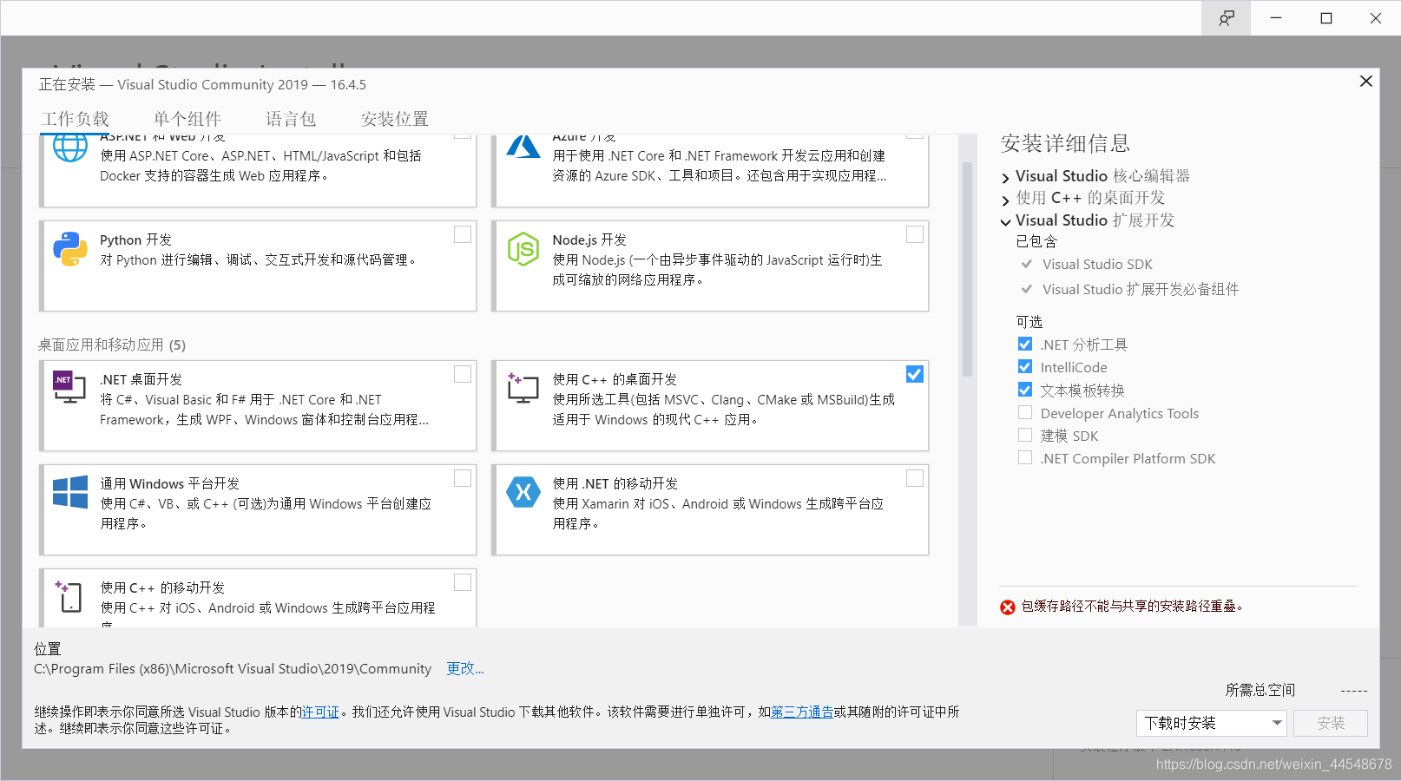The image size is (1401, 781).
Task: Click the 包缓存路径 overlap error message
Action: [x=1132, y=606]
